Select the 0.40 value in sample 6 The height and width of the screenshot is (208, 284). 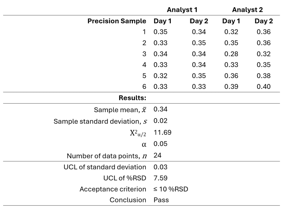tap(263, 86)
